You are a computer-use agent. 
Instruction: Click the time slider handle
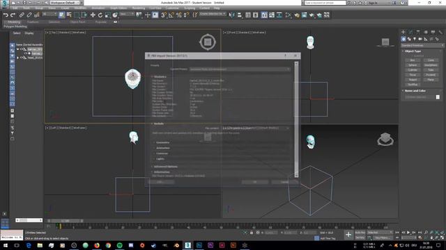point(65,221)
